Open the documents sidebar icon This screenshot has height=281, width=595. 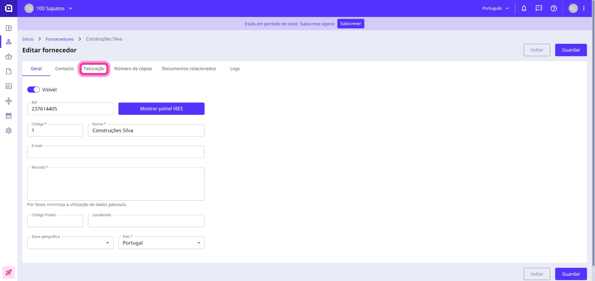pos(9,71)
